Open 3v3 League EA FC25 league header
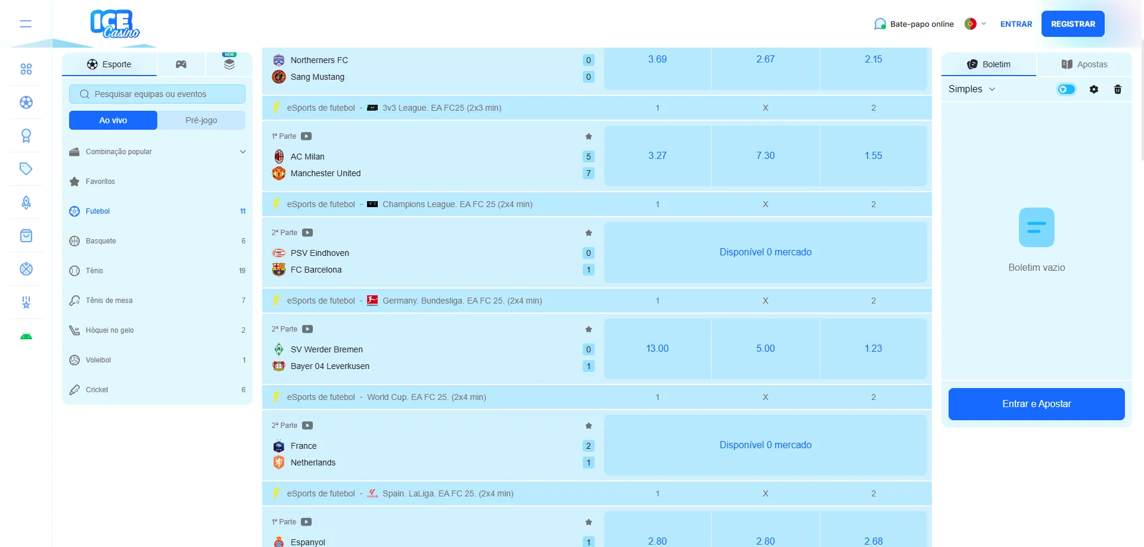The height and width of the screenshot is (547, 1144). point(597,108)
